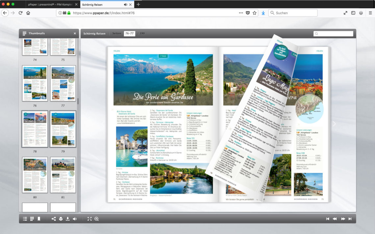Go forward in browser history
This screenshot has height=234, width=375.
click(x=13, y=13)
